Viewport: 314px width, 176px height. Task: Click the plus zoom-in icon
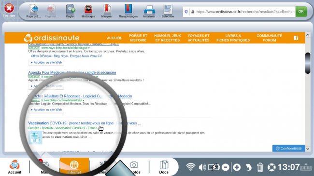[237, 167]
